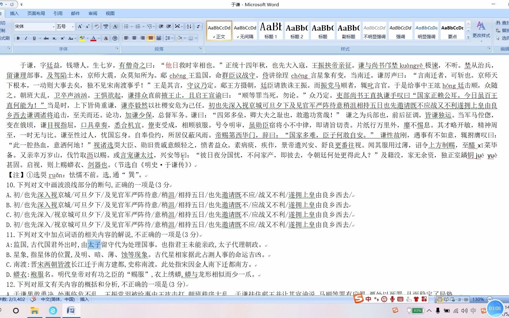509x318 pixels.
Task: Apply red font color
Action: pos(93,38)
